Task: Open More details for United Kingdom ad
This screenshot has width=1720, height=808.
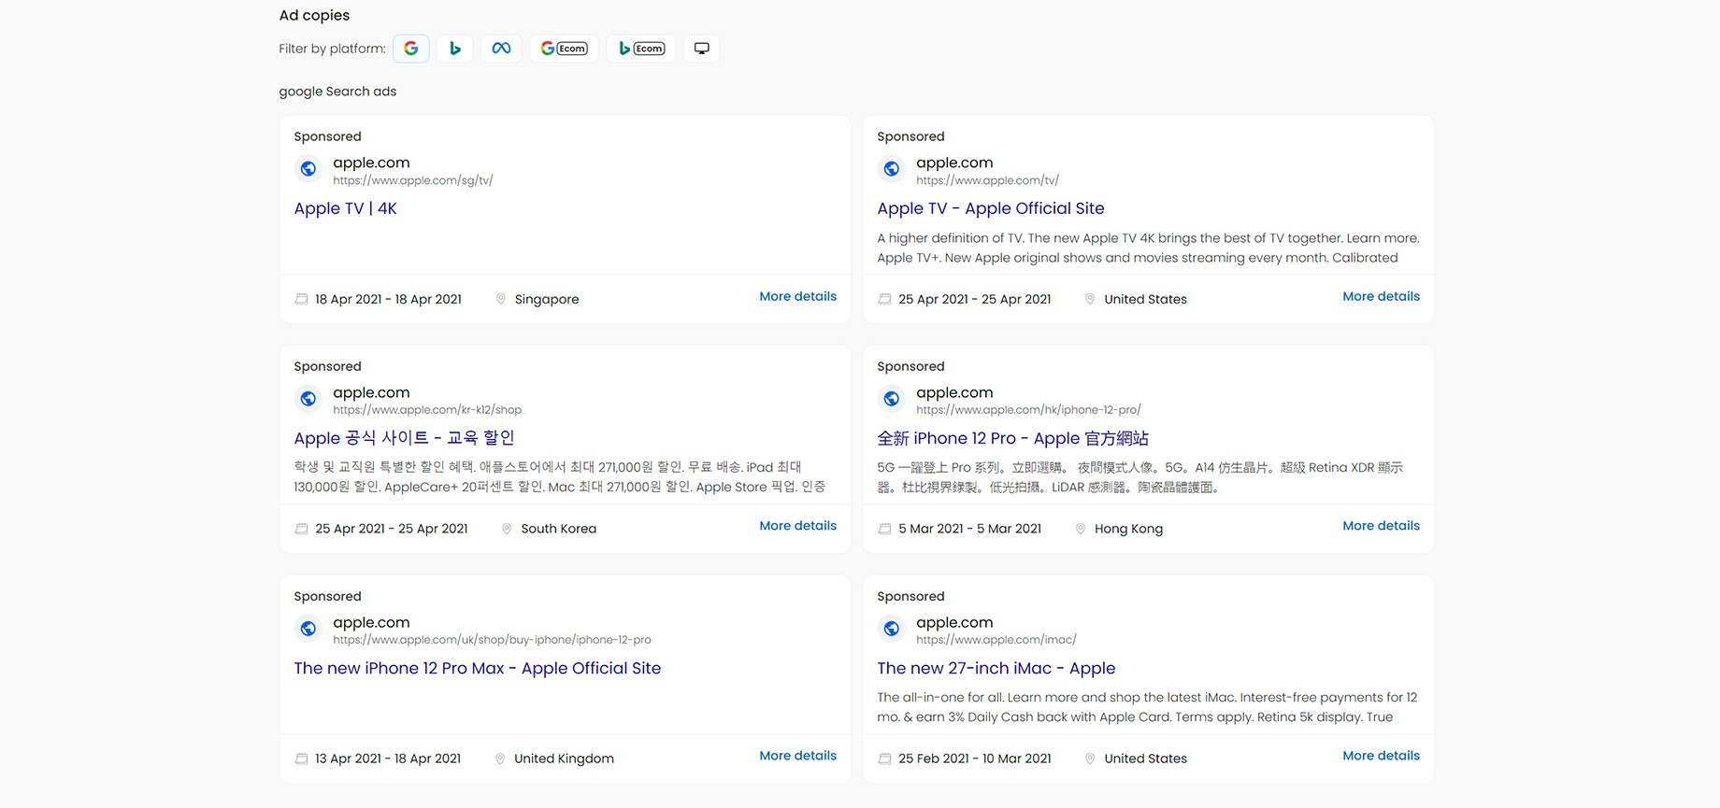Action: pyautogui.click(x=798, y=757)
